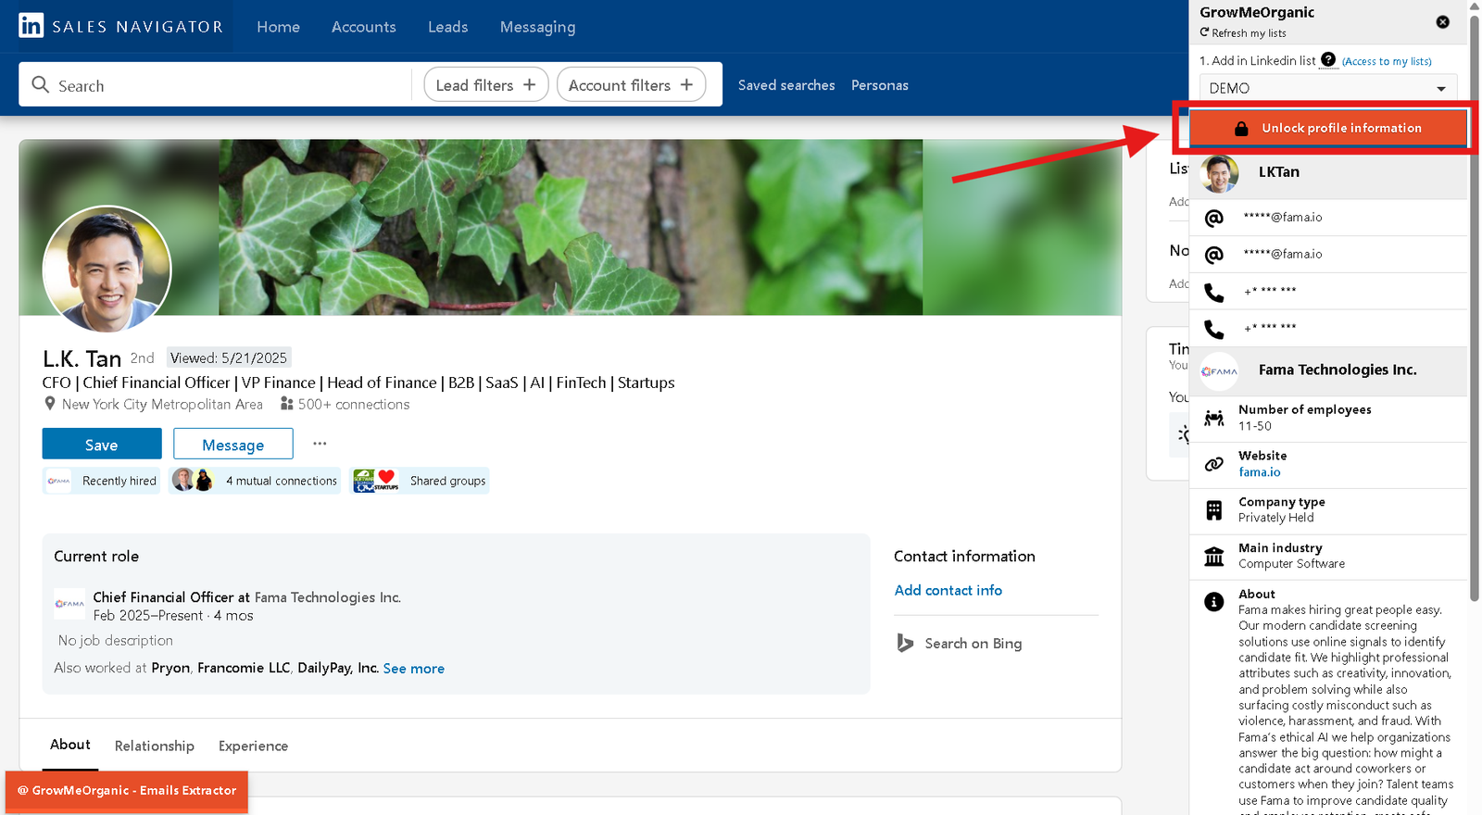1482x815 pixels.
Task: Click Add contact info link
Action: coord(948,590)
